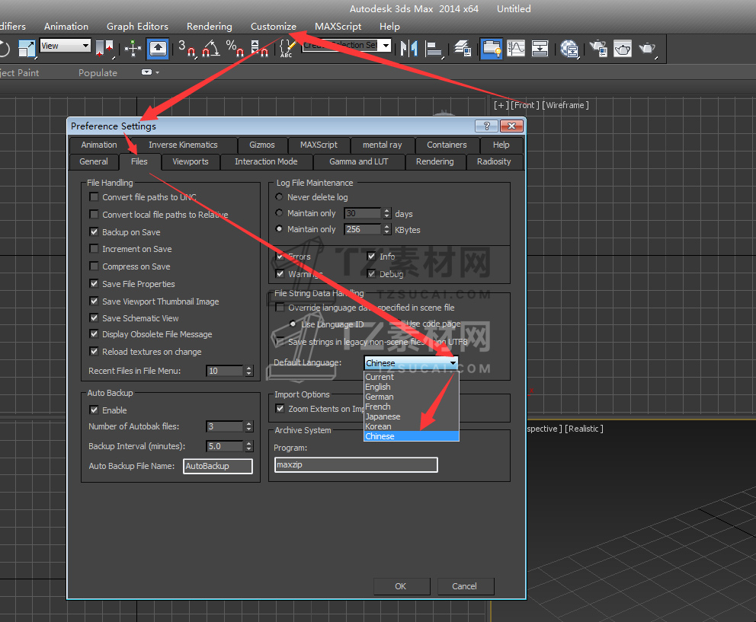The image size is (756, 622).
Task: Click the Backup Interval minutes spinner
Action: (248, 446)
